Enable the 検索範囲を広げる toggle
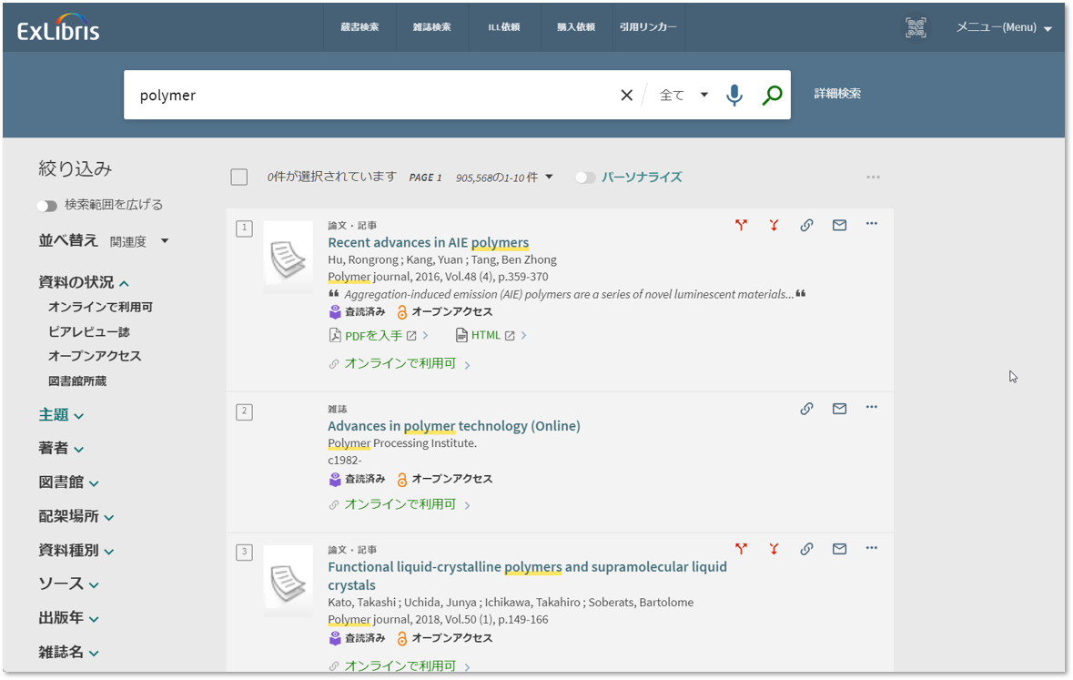1073x680 pixels. tap(46, 206)
